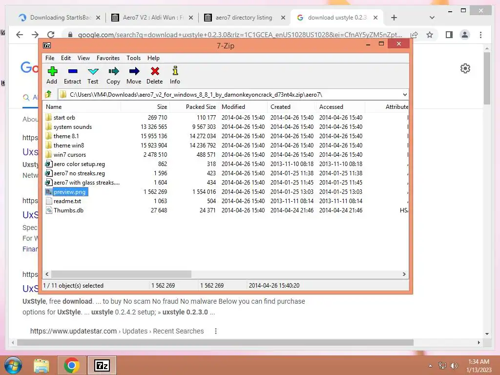This screenshot has height=375, width=500.
Task: Click the Move toolbar icon
Action: (x=134, y=71)
